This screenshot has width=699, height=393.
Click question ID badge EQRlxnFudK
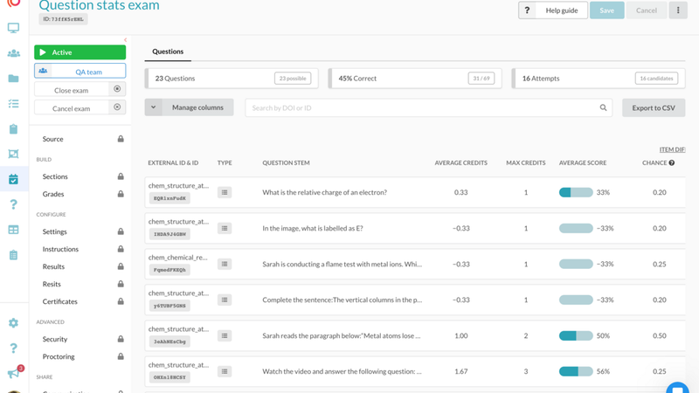click(x=170, y=198)
